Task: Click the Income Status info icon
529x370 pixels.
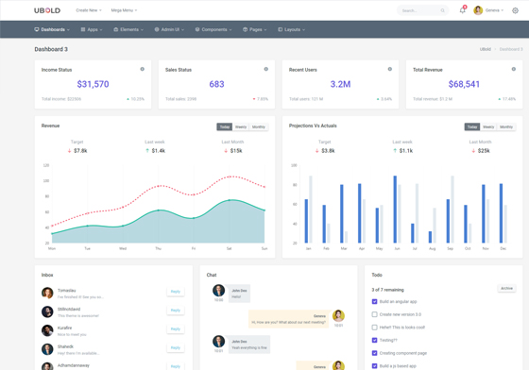Action: pyautogui.click(x=143, y=69)
